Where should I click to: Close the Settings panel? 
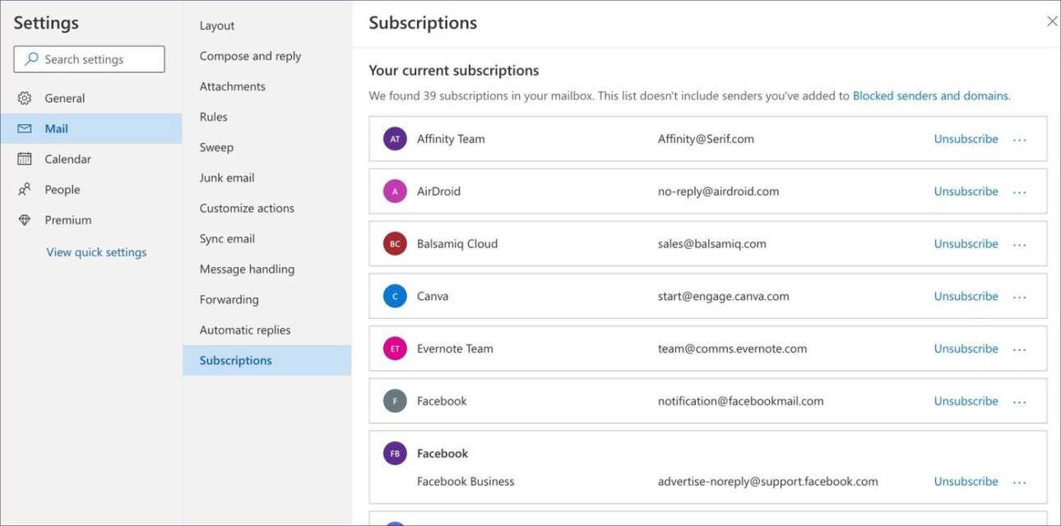[1051, 21]
